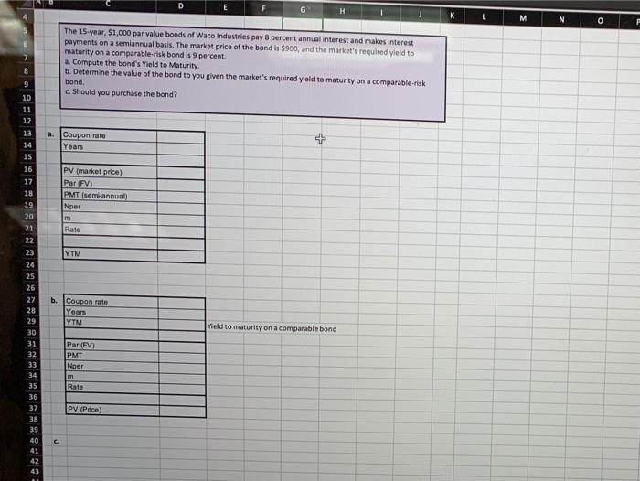This screenshot has width=640, height=481.
Task: Click the 'PMT' label in row 32
Action: tap(74, 355)
